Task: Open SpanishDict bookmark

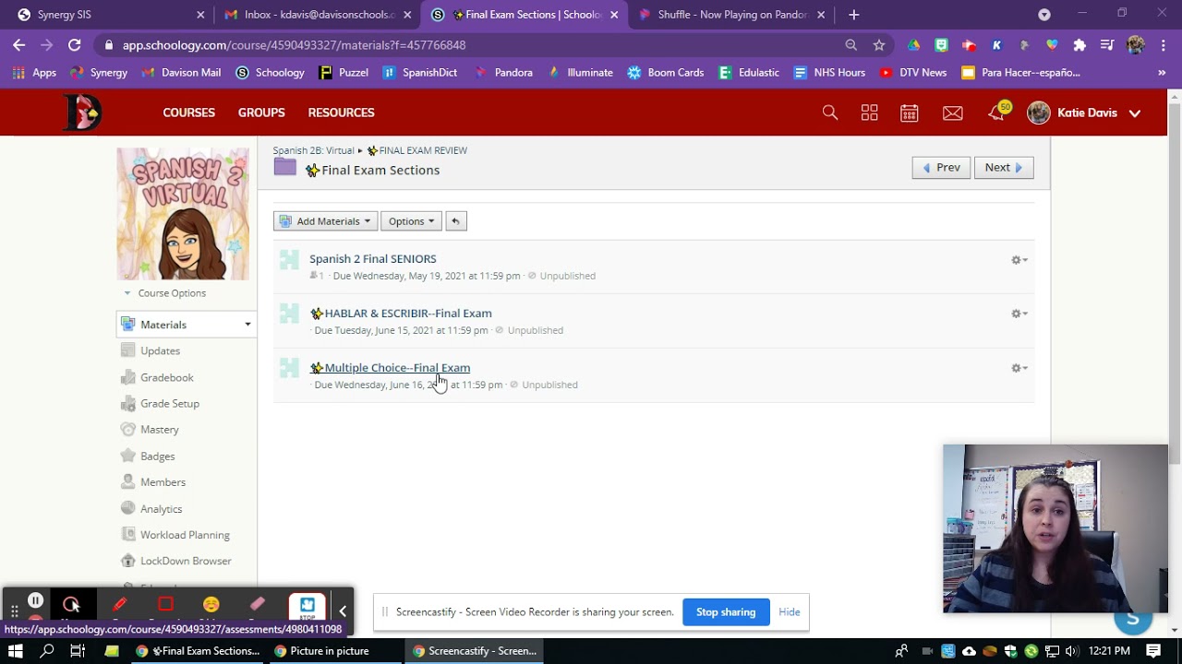Action: tap(419, 73)
